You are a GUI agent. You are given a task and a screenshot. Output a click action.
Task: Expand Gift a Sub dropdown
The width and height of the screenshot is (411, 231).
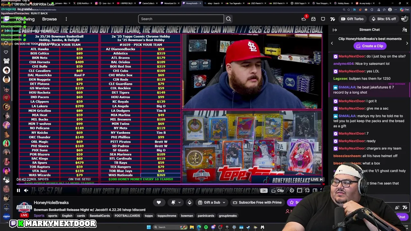click(x=212, y=202)
